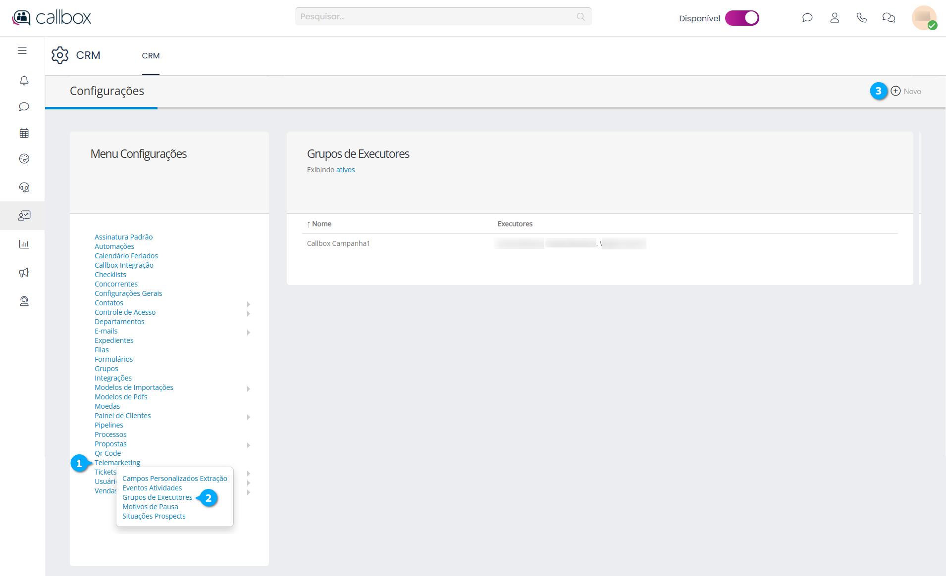Expand the Propostas submenu arrow
946x576 pixels.
coord(248,445)
